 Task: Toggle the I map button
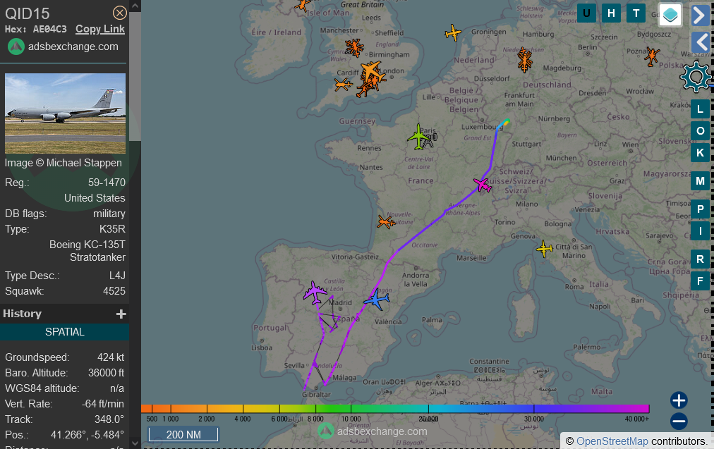coord(700,231)
